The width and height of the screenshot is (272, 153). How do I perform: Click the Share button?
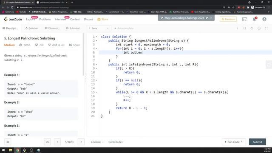pos(74,45)
